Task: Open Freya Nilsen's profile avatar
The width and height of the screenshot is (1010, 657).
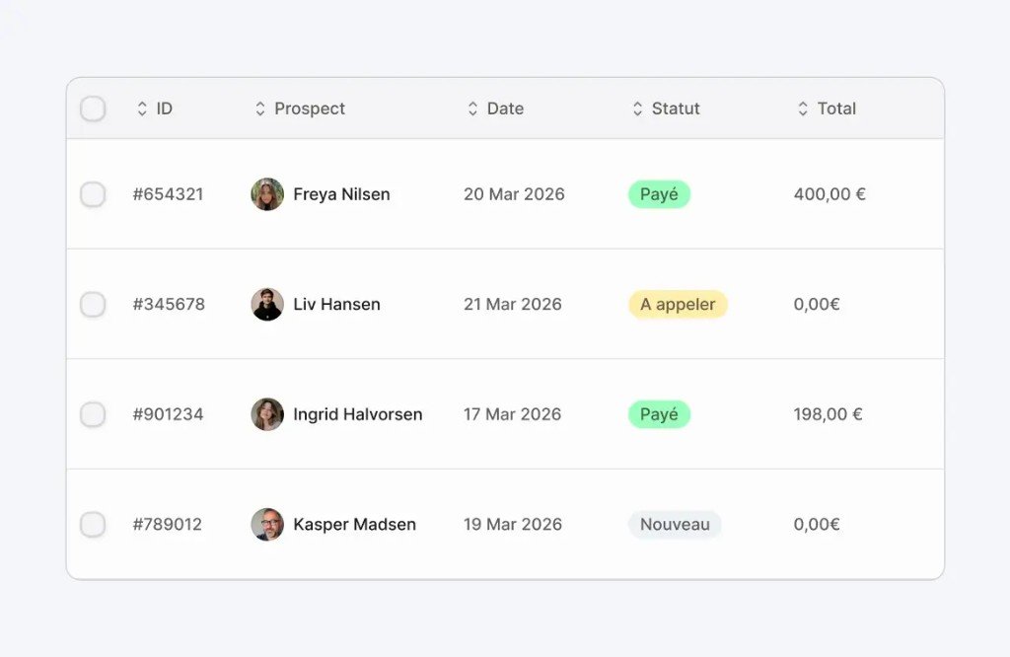Action: (266, 194)
